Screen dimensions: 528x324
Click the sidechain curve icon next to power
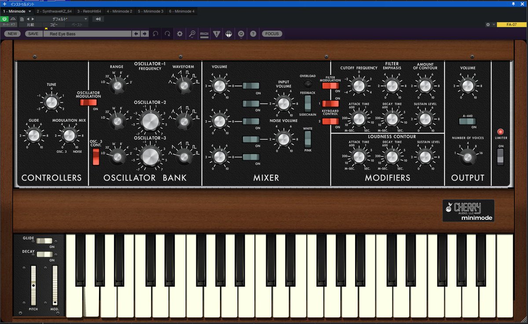13,19
